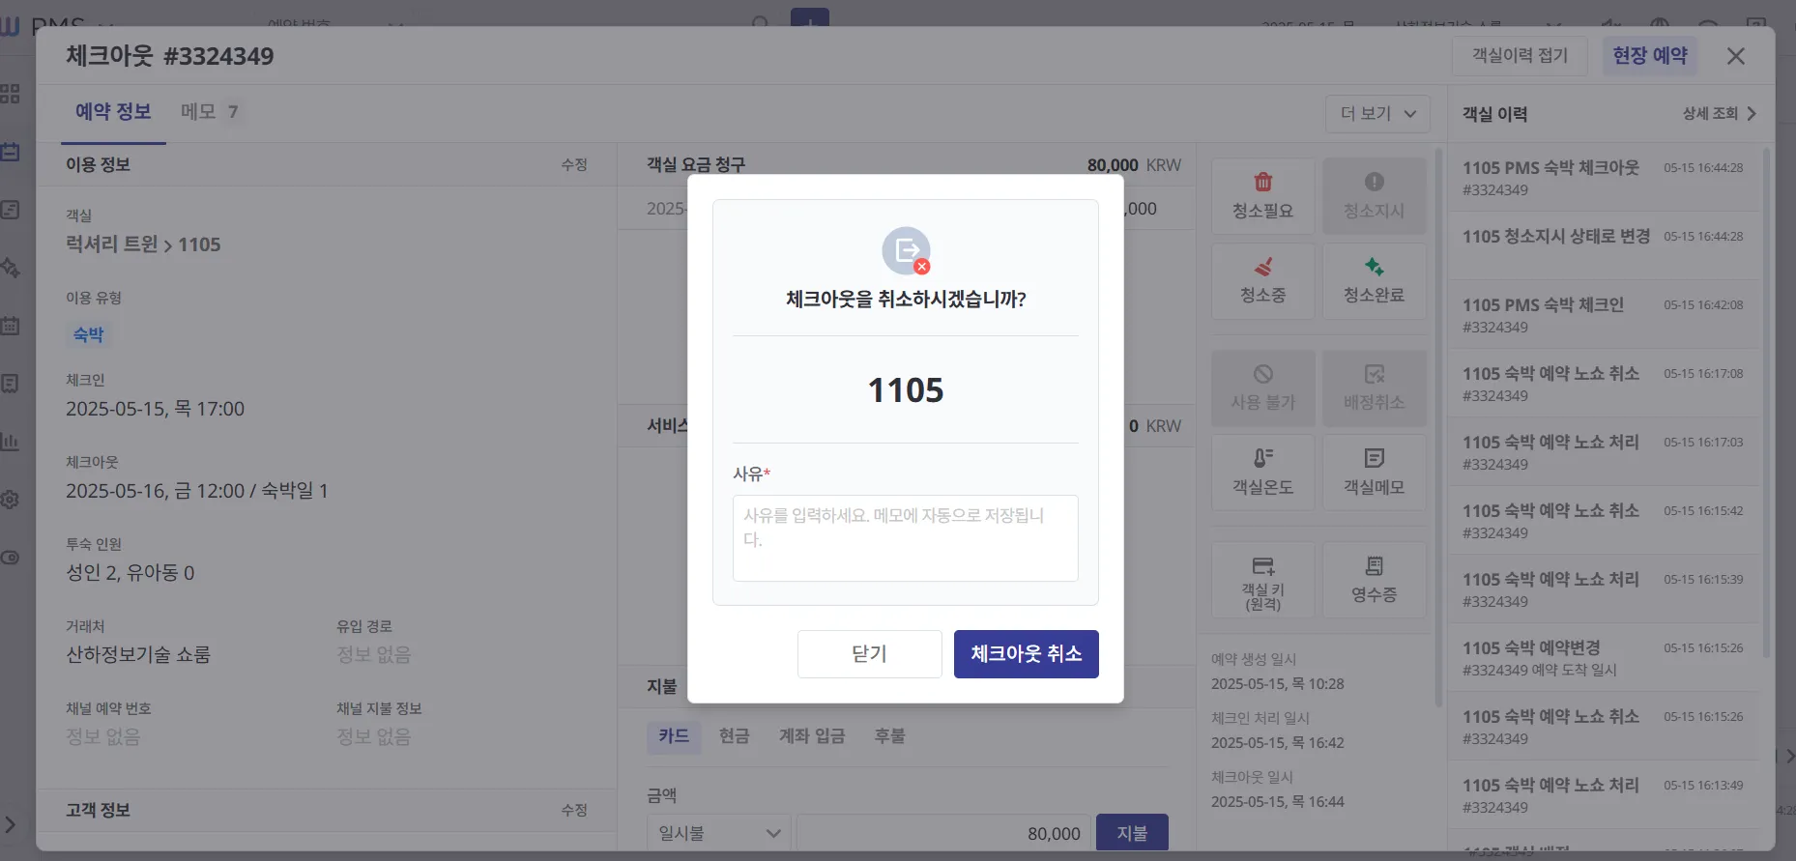Click the 숙박 usage type tag

(x=89, y=335)
